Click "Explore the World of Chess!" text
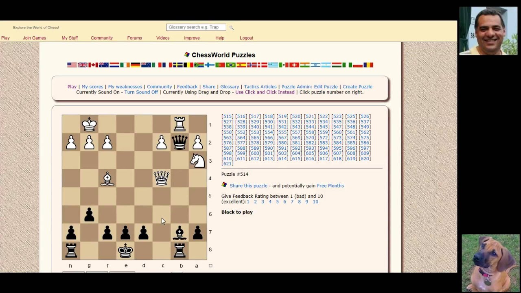This screenshot has height=293, width=521. (x=36, y=28)
